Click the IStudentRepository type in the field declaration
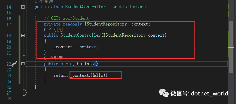 (x=106, y=24)
